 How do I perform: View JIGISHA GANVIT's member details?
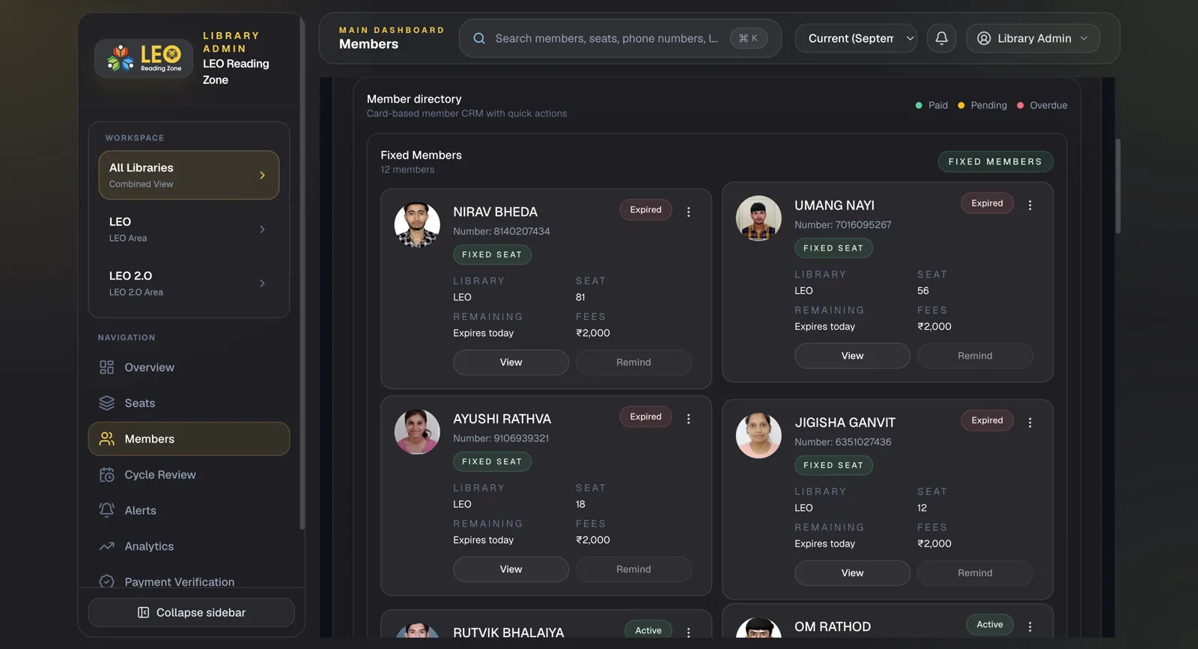click(852, 573)
